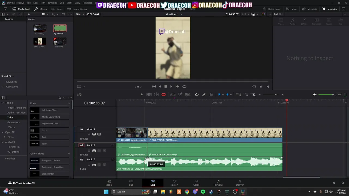Click the timeline zoom slider handle
The width and height of the screenshot is (349, 196).
275,94
